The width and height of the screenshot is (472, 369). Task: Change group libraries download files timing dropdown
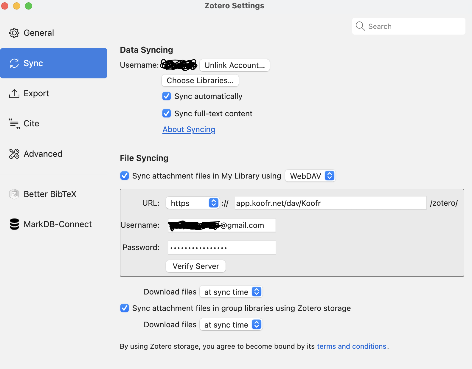231,325
